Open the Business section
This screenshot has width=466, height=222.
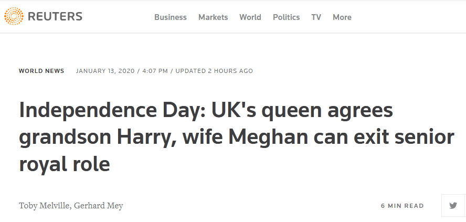click(x=171, y=17)
